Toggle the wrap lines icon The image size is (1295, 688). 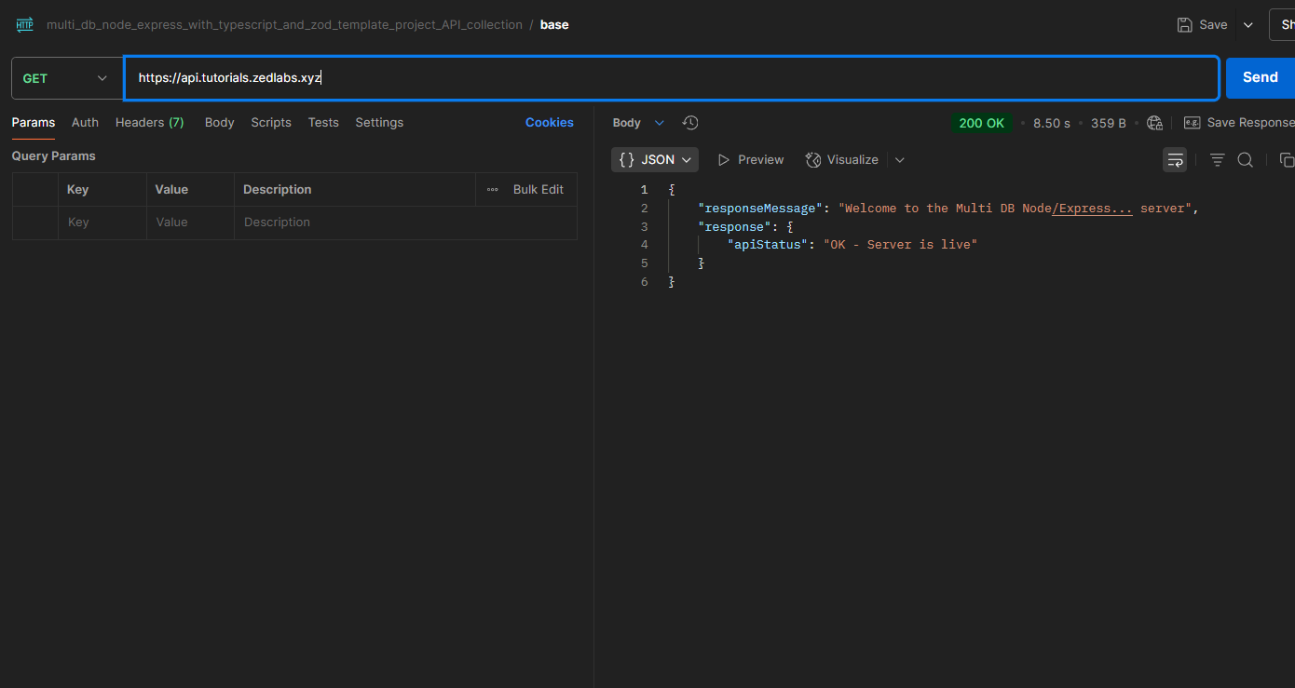pos(1175,160)
